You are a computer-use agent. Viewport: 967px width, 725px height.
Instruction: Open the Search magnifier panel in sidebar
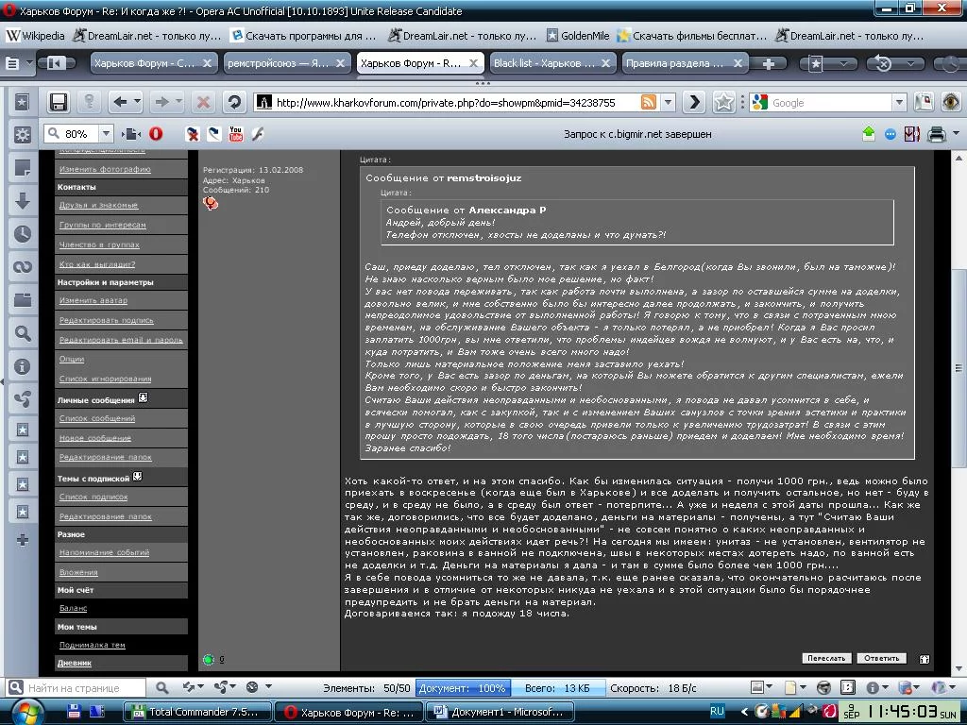[23, 333]
